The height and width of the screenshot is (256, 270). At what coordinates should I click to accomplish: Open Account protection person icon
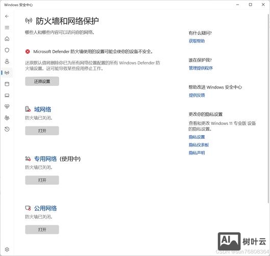click(x=7, y=61)
